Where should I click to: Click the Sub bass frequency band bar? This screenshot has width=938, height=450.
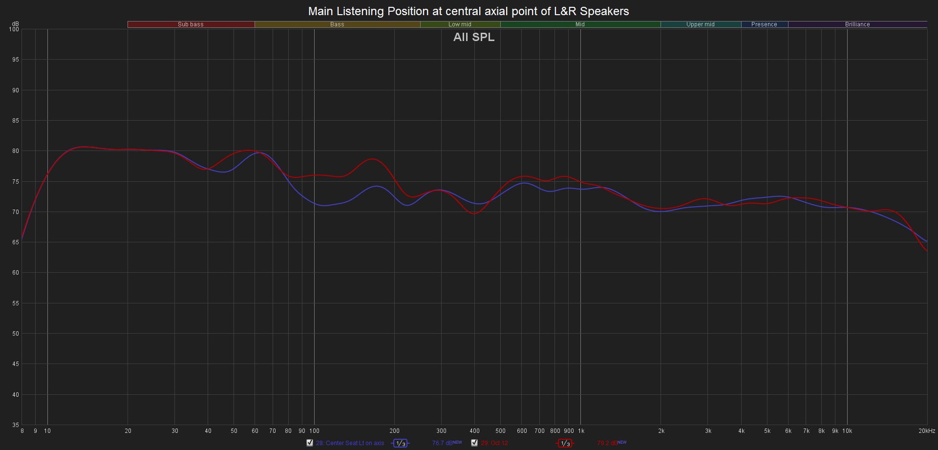coord(191,24)
